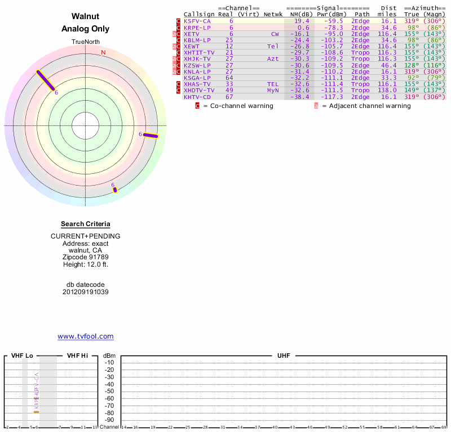Click the co-channel warning icon beside KSFV-CA
The height and width of the screenshot is (432, 451).
(x=179, y=21)
